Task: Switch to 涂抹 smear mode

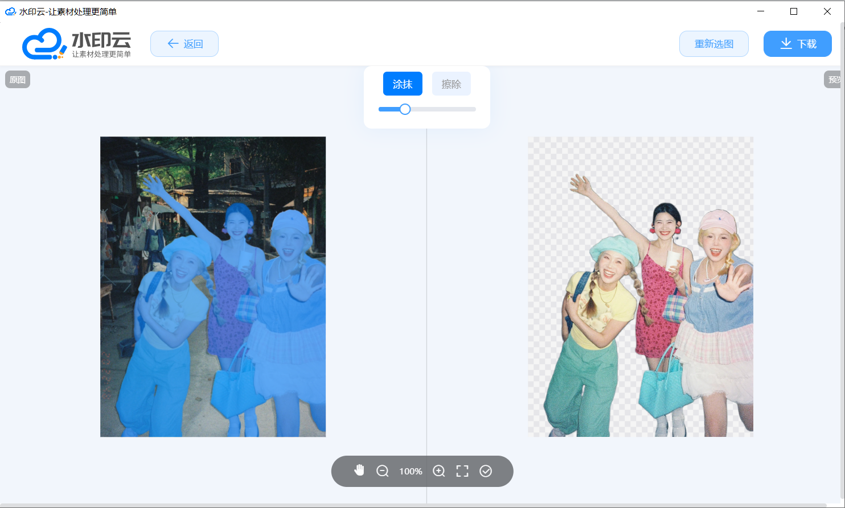Action: click(403, 84)
